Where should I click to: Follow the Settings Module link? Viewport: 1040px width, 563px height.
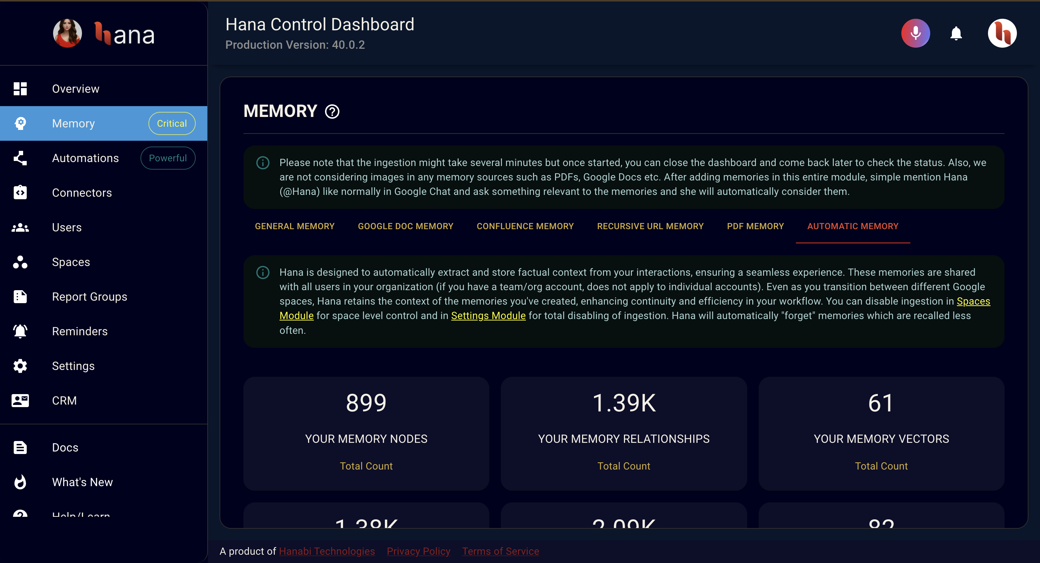[488, 316]
